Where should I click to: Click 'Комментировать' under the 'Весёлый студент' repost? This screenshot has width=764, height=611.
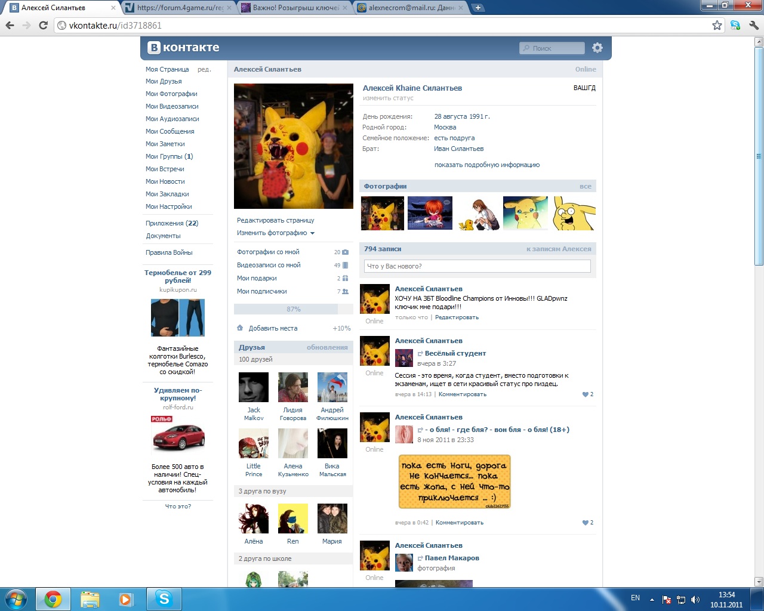pyautogui.click(x=463, y=394)
